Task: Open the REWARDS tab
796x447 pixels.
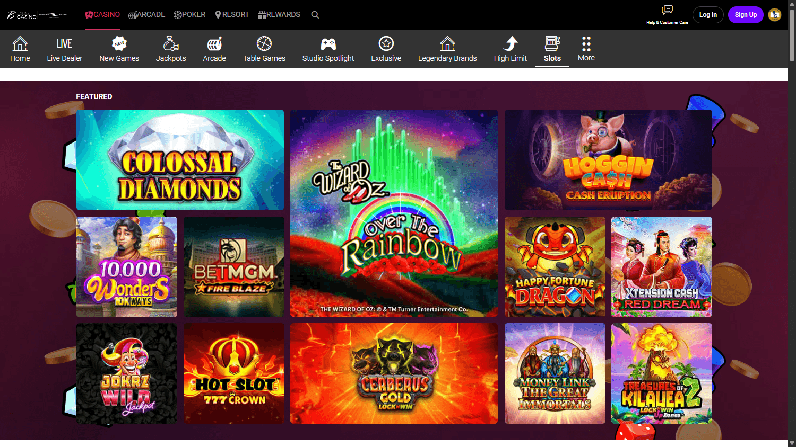Action: [279, 14]
